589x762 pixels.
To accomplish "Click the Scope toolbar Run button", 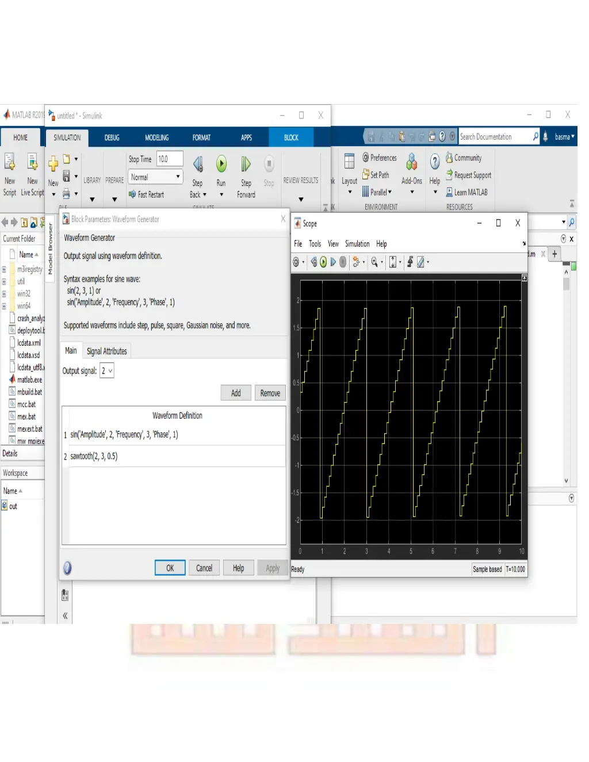I will (x=323, y=262).
